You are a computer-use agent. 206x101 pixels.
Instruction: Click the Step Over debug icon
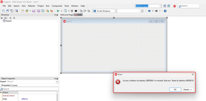tap(85, 11)
